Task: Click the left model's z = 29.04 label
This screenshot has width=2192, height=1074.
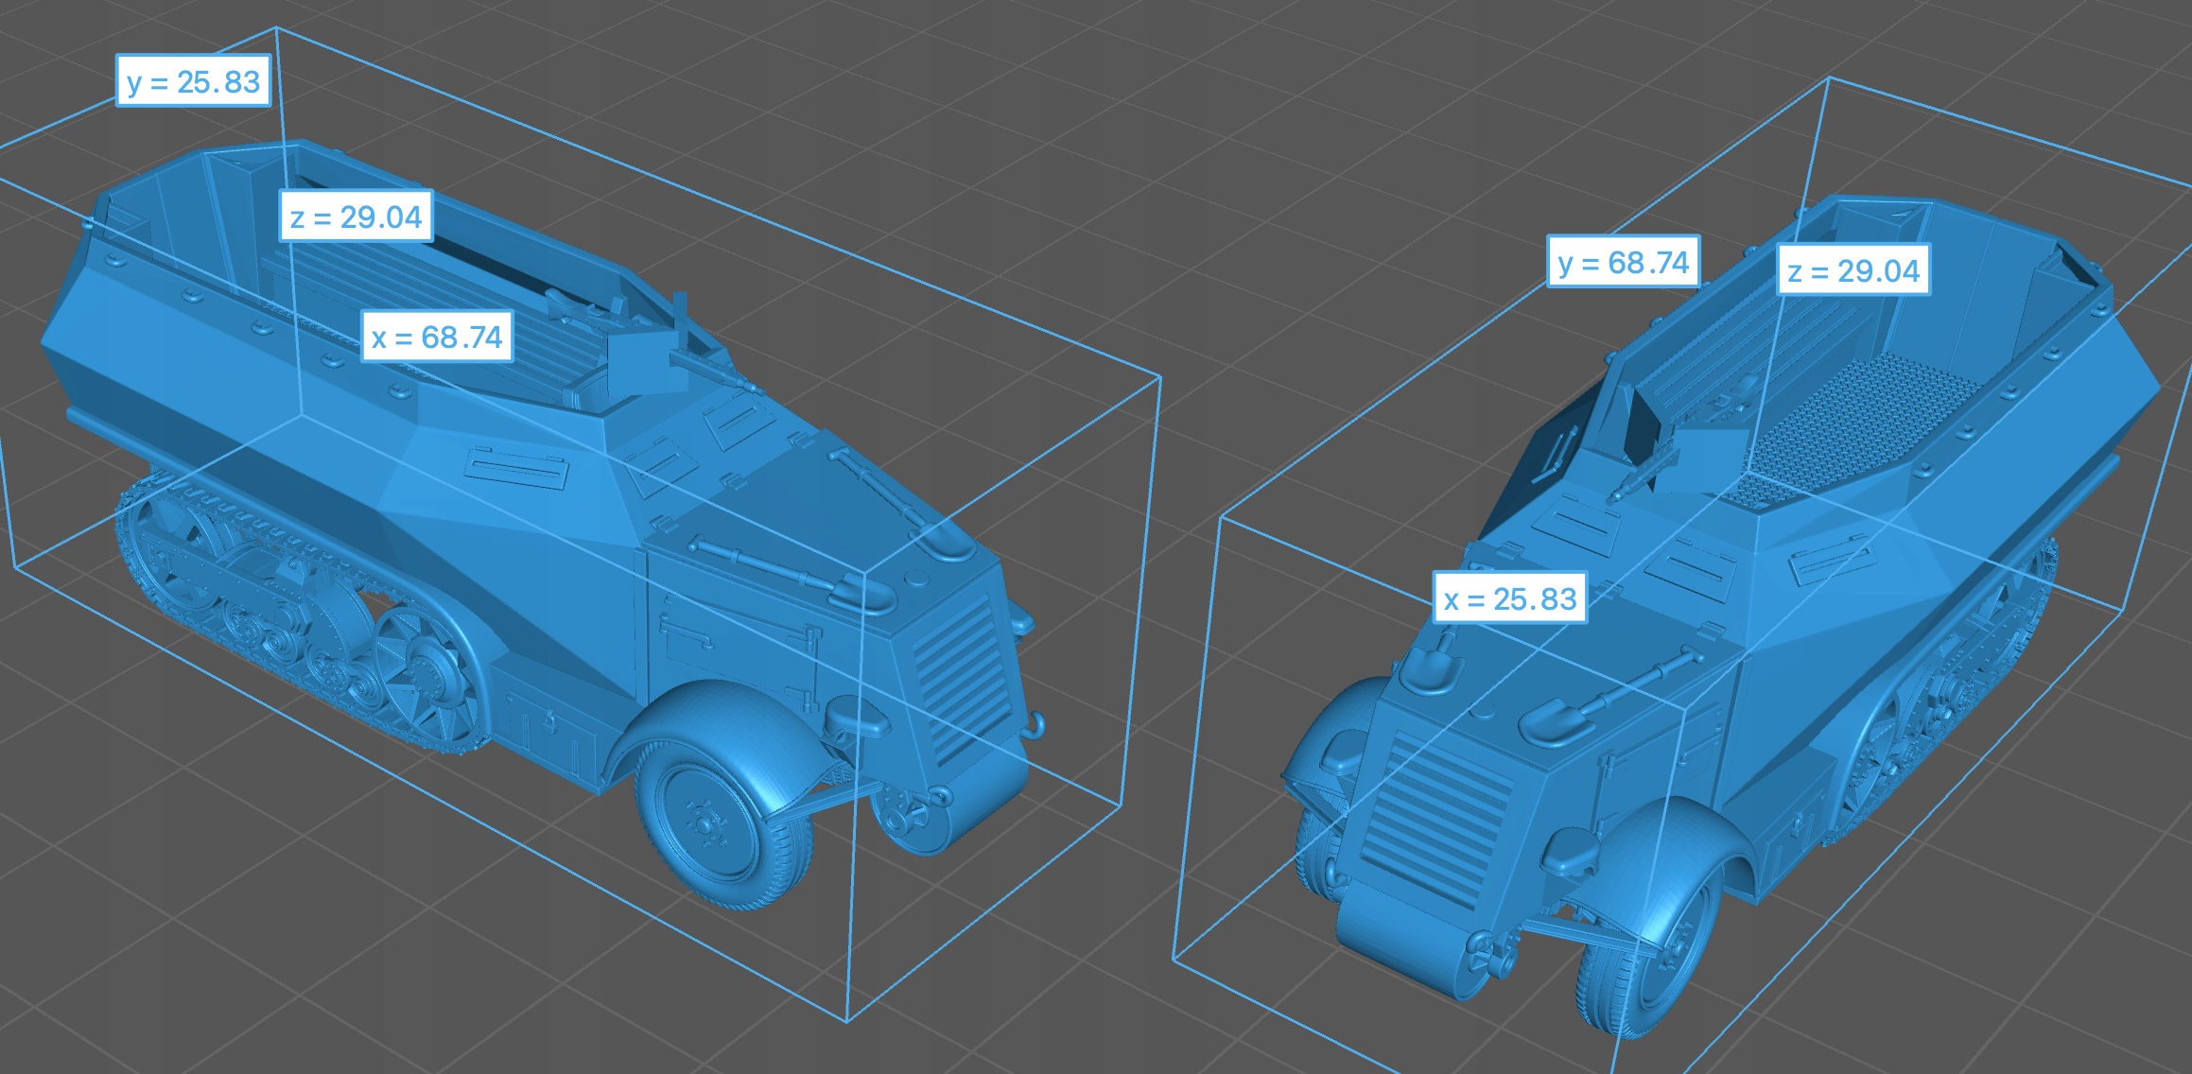Action: tap(356, 217)
